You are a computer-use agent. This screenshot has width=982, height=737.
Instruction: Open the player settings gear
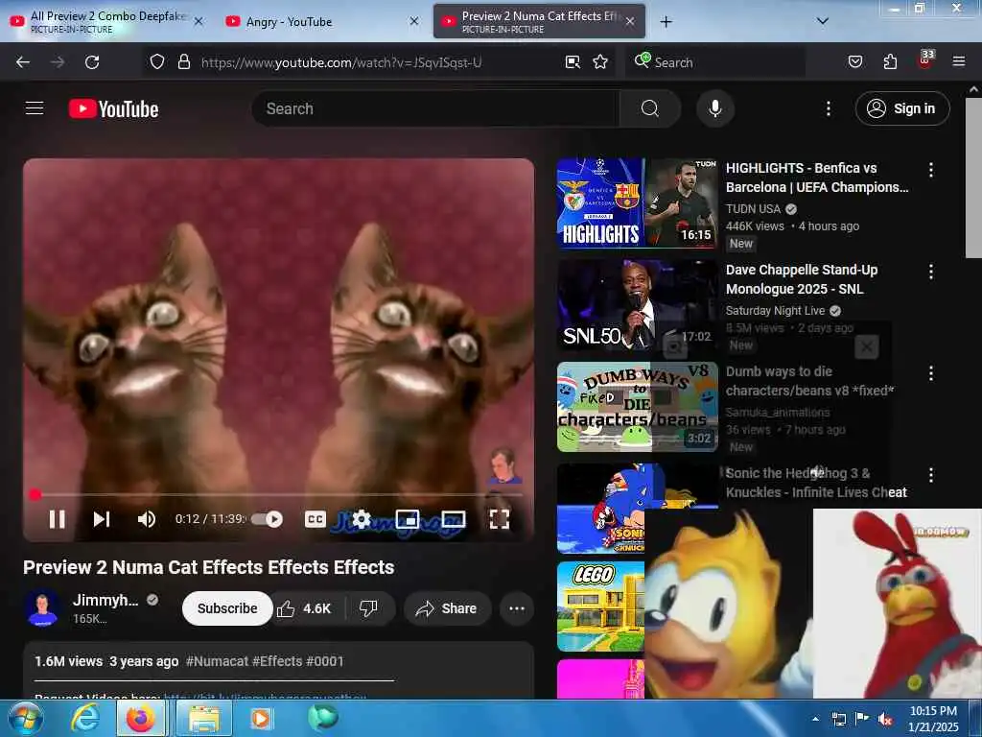coord(362,519)
